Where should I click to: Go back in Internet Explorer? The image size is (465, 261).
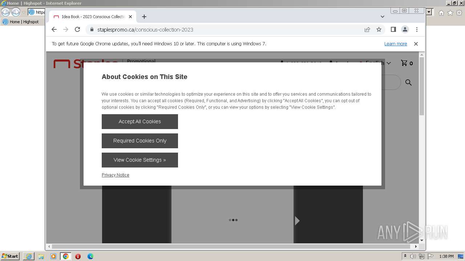click(5, 12)
